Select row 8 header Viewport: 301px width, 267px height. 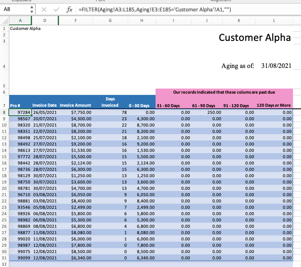click(x=4, y=112)
